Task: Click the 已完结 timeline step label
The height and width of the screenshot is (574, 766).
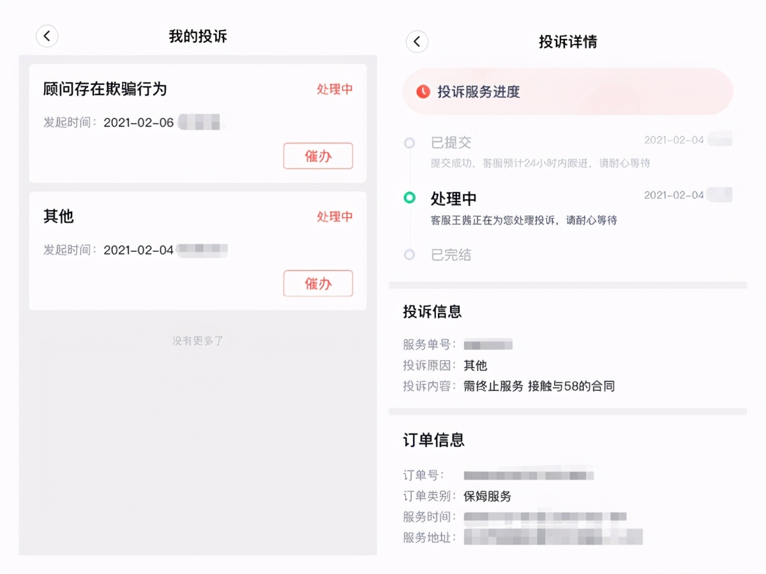Action: coord(451,255)
